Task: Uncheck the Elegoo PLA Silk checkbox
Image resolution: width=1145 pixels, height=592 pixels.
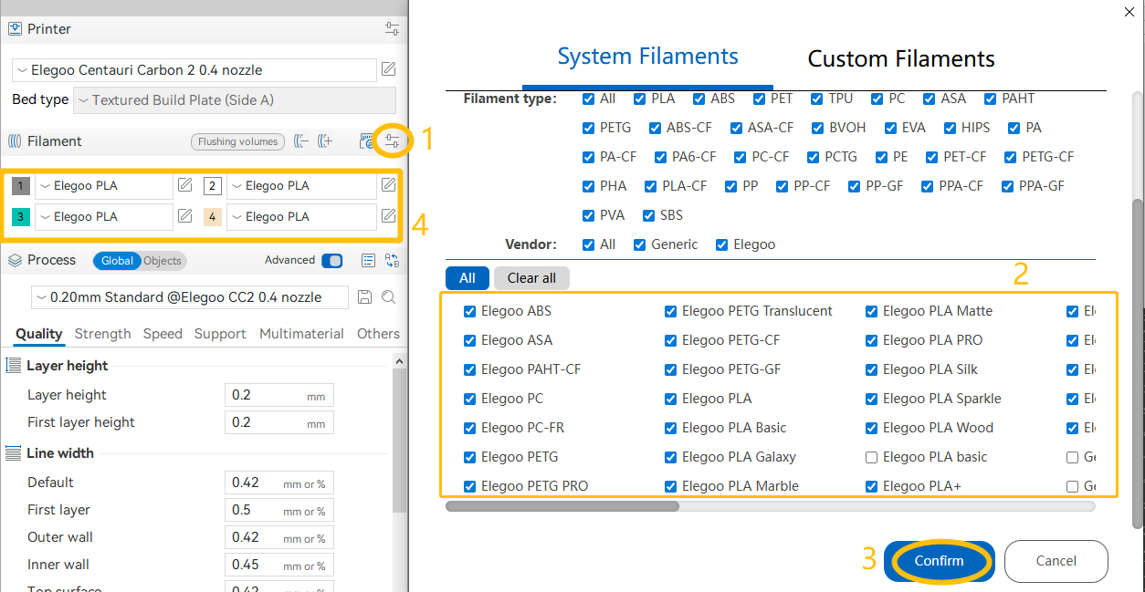Action: click(x=871, y=369)
